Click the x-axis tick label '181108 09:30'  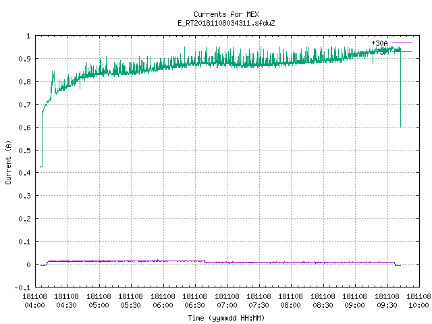[387, 301]
